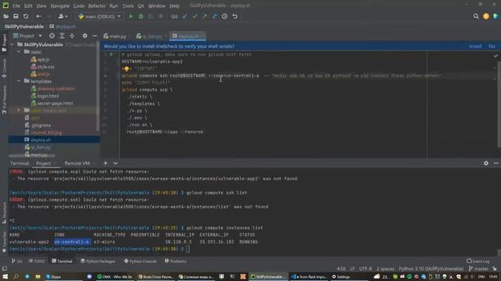Expand the venv library root folder
This screenshot has height=281, width=501.
pyautogui.click(x=19, y=110)
